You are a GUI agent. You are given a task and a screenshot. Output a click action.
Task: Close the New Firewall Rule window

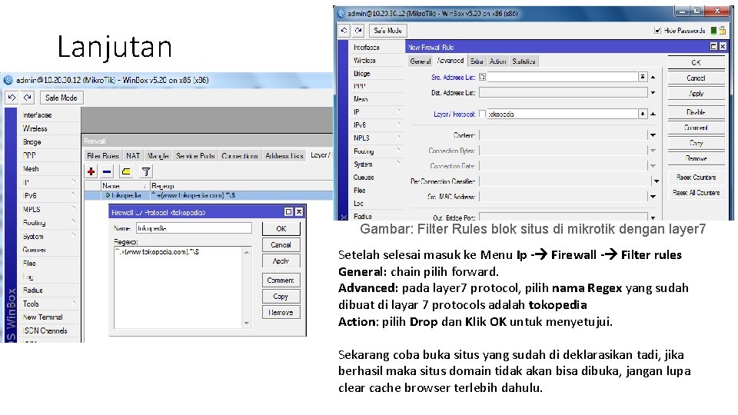(723, 46)
